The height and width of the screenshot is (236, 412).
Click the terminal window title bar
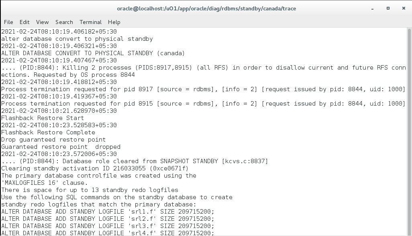click(x=206, y=8)
